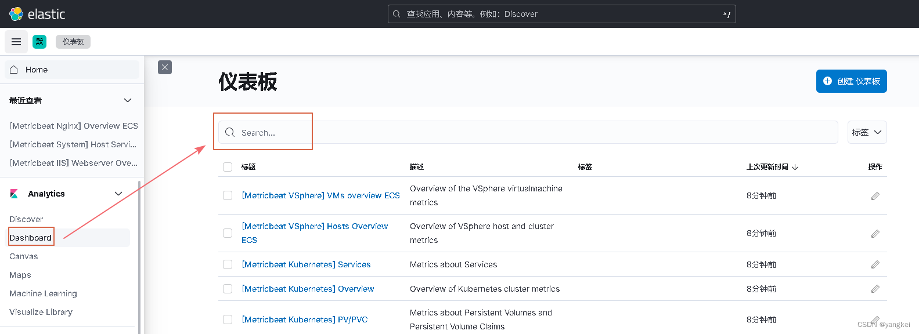The width and height of the screenshot is (919, 334).
Task: Open [Metricbeat Kubernetes] PV/PVC dashboard
Action: (x=304, y=320)
